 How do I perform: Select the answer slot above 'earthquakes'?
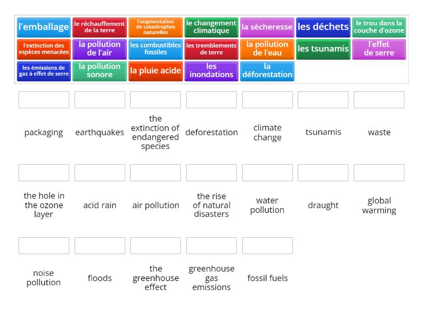click(x=99, y=100)
